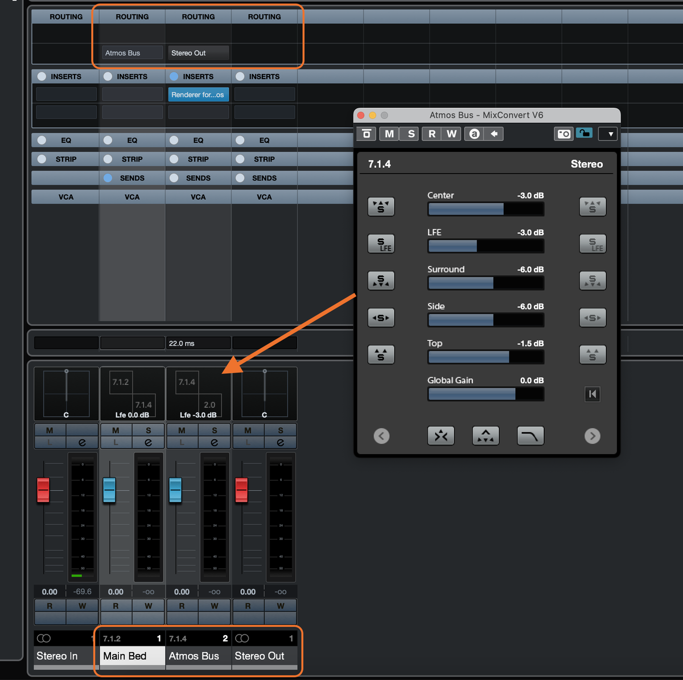Solo input Surround channels in MixConvert
This screenshot has width=683, height=680.
(381, 281)
